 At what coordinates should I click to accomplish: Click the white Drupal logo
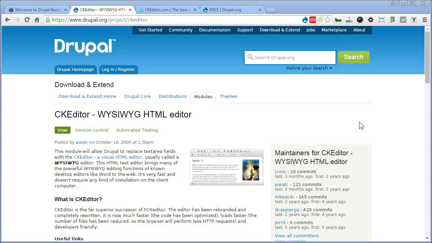[x=85, y=47]
